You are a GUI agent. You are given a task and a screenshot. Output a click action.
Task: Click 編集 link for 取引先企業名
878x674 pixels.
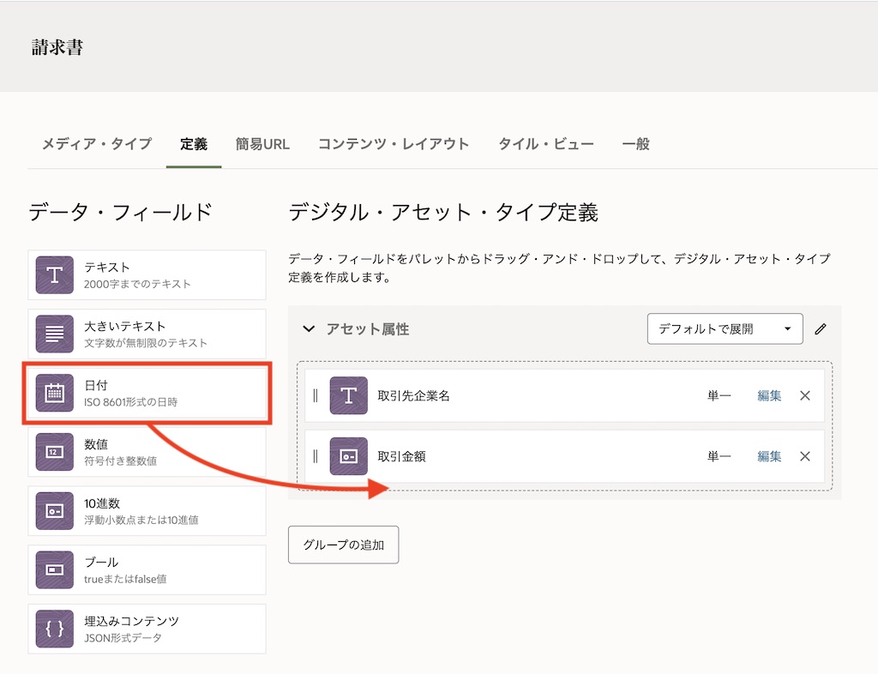coord(769,395)
